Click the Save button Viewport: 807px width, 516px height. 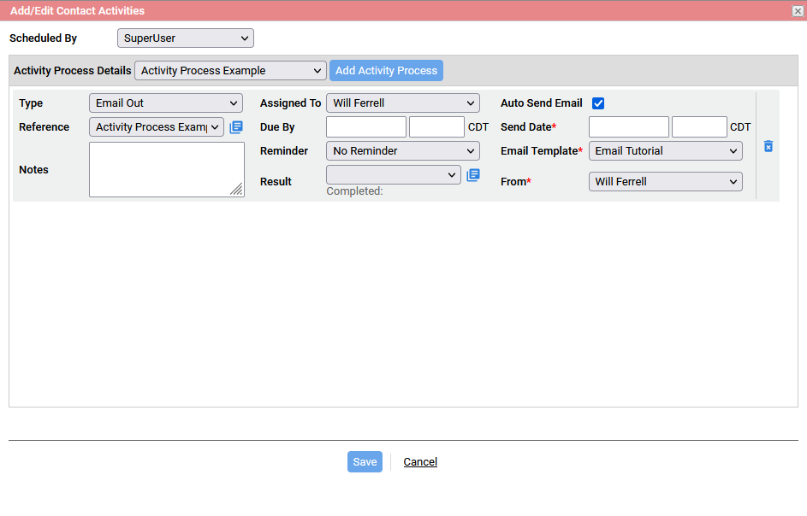pyautogui.click(x=365, y=461)
